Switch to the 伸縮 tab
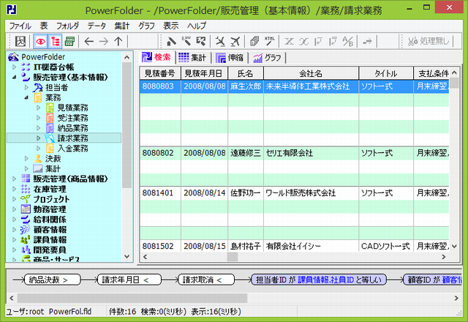468x322 pixels. (x=230, y=57)
